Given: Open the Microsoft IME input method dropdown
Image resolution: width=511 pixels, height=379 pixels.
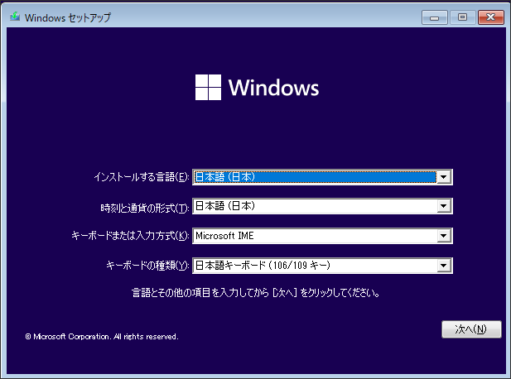Looking at the screenshot, I should pos(322,236).
